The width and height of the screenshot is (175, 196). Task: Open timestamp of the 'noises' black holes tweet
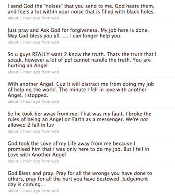[24, 18]
